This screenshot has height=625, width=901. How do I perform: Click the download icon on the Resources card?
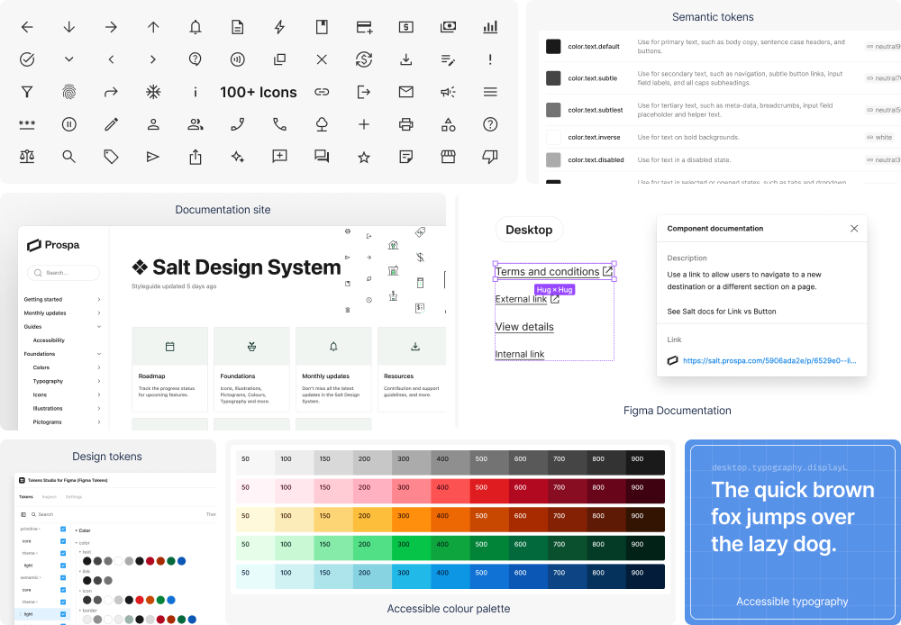414,347
